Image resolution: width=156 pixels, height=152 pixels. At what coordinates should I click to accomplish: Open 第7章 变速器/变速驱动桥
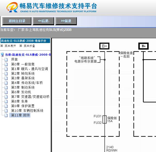coord(30,97)
